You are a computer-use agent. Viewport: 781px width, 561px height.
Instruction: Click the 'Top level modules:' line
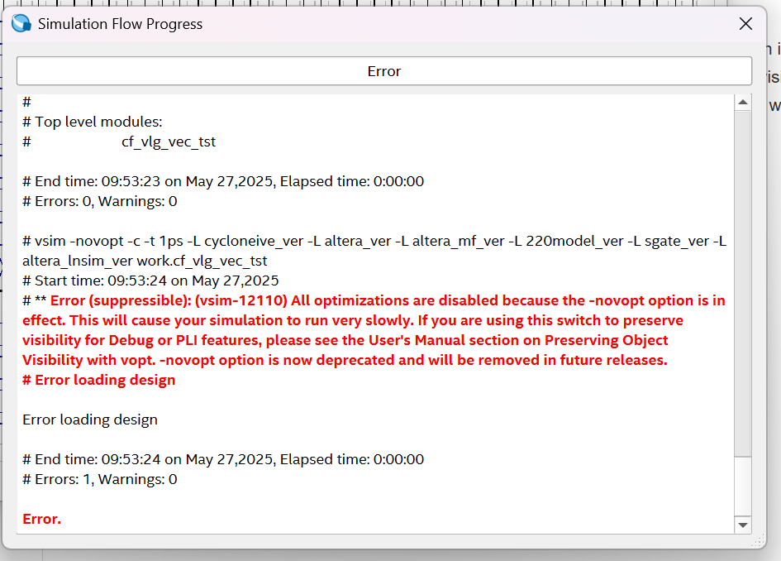[x=93, y=122]
